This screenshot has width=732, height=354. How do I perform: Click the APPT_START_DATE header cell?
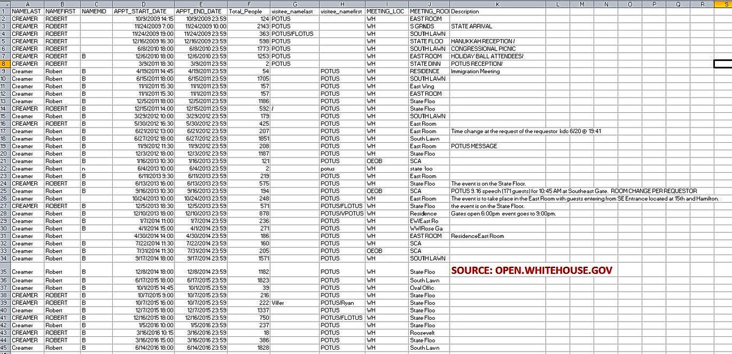coord(143,12)
